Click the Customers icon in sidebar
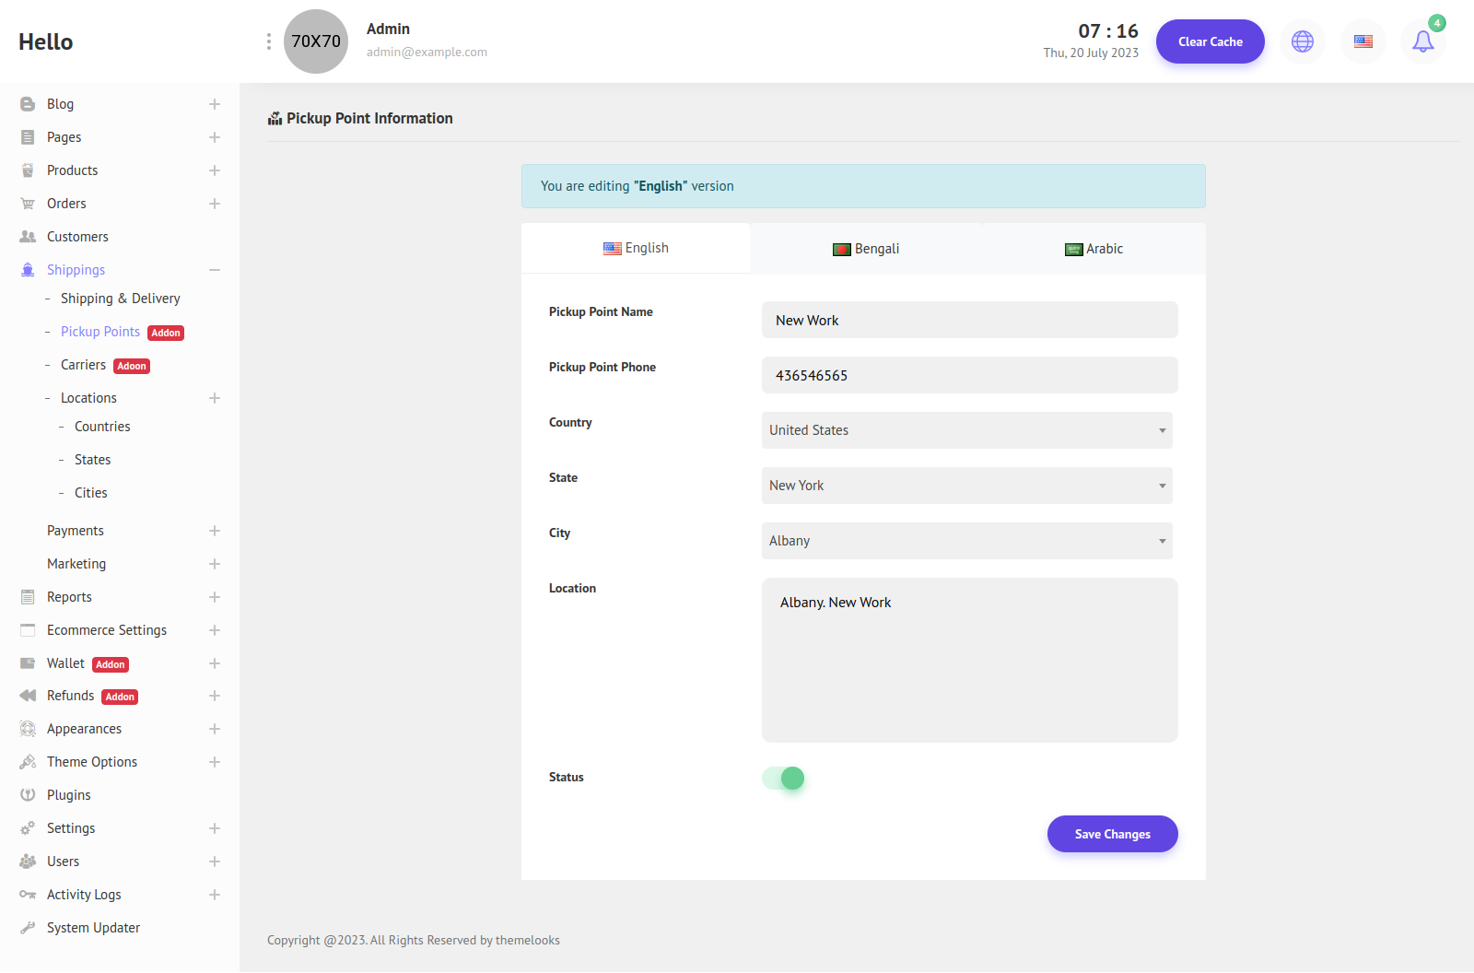Screen dimensions: 1474x973 pos(28,237)
